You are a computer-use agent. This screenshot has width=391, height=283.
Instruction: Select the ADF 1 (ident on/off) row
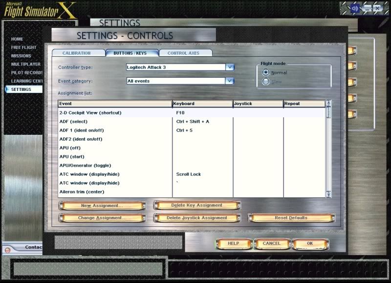click(x=192, y=130)
